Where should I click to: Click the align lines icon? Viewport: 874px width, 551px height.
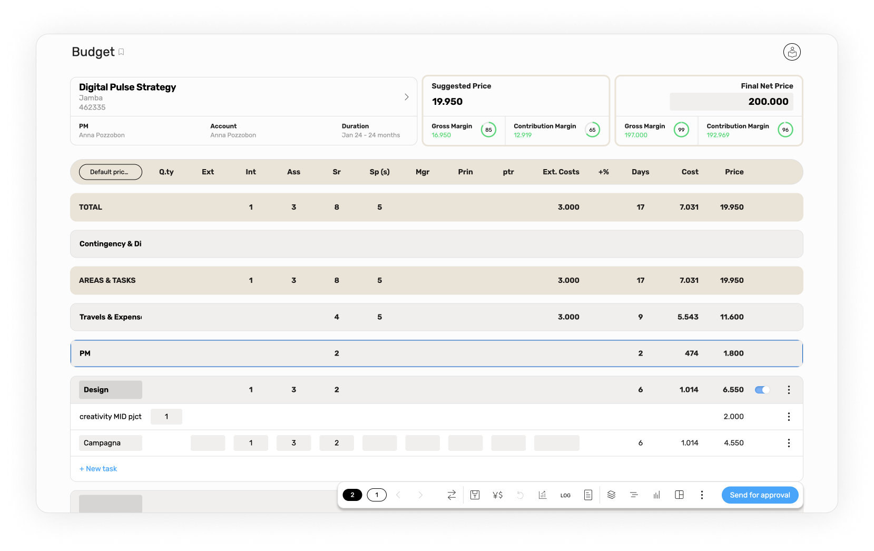[x=634, y=495]
